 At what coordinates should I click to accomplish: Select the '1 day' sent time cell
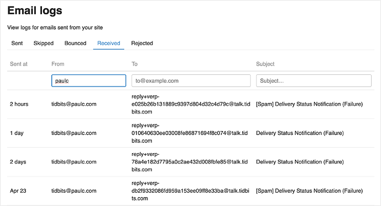[17, 133]
